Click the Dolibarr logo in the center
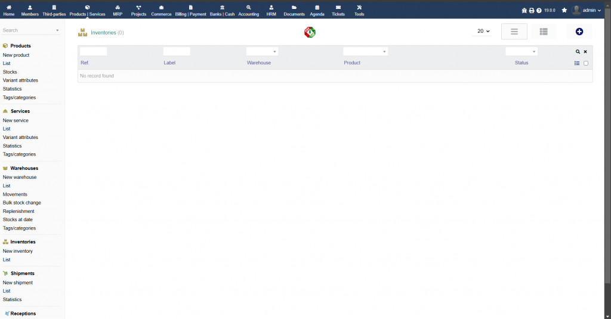 [x=310, y=32]
